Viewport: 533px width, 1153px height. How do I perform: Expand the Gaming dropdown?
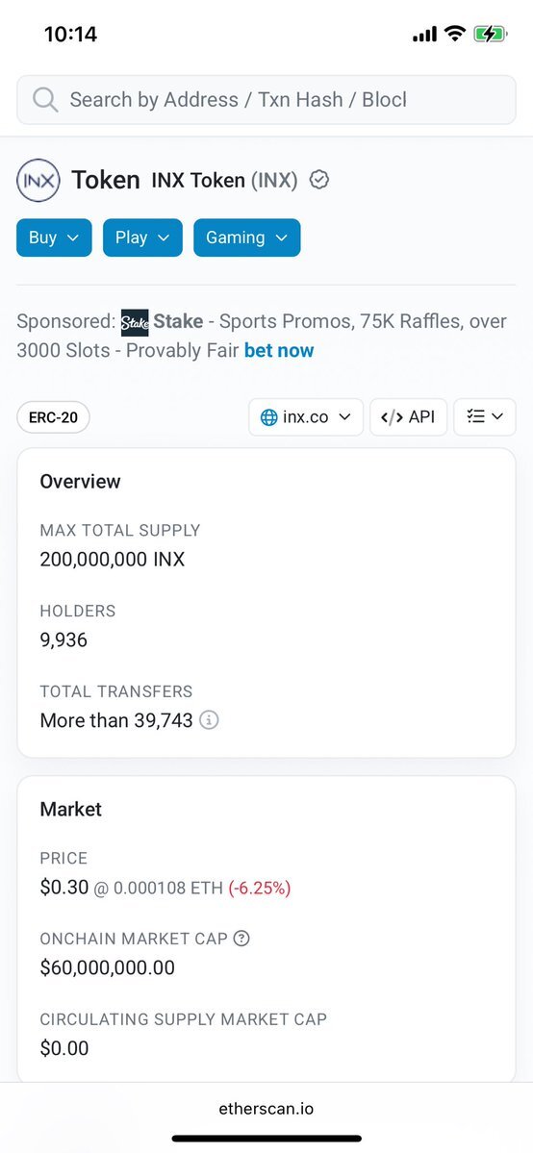click(247, 238)
